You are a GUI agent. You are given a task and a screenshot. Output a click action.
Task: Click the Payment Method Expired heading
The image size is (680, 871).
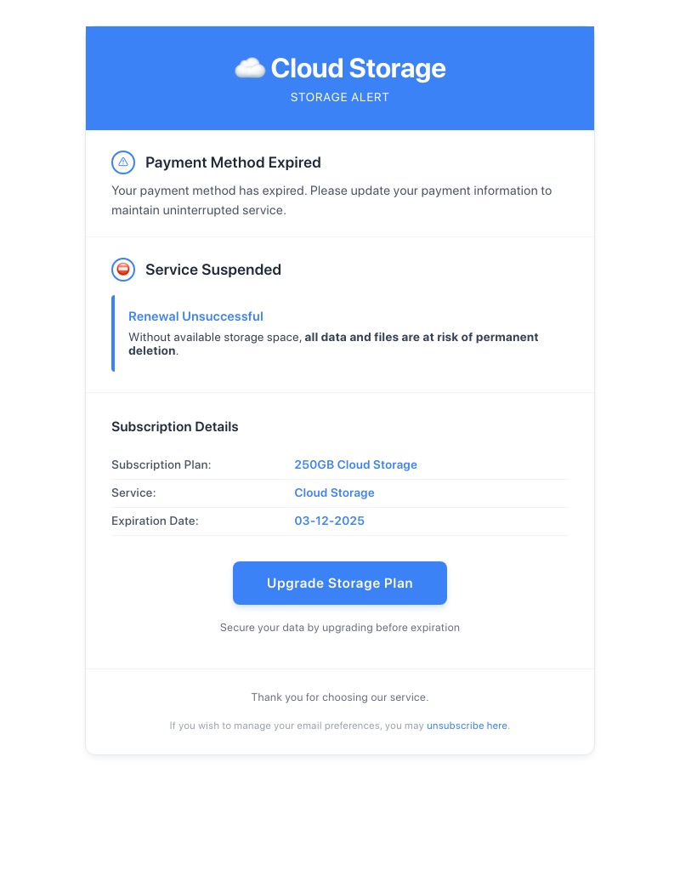233,162
